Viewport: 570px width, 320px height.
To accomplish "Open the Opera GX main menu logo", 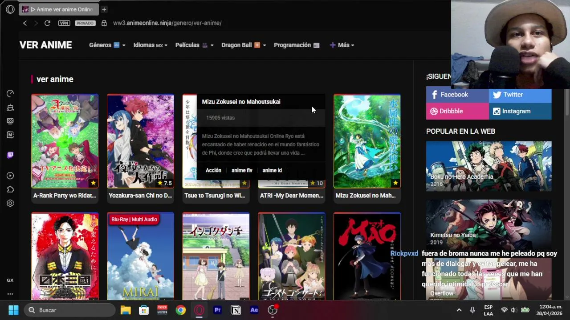I will pos(10,9).
